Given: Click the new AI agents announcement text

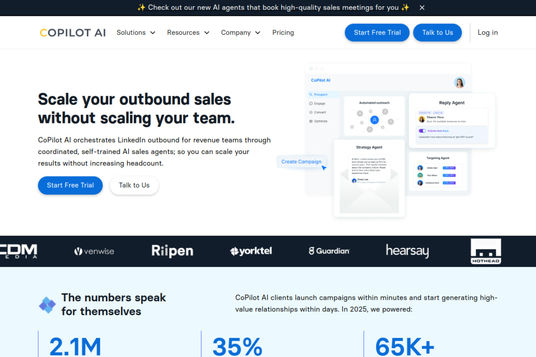Looking at the screenshot, I should 273,8.
